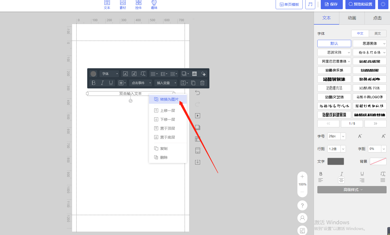Click the 保存 button
Screen dimensions: 390x235
[332, 4]
